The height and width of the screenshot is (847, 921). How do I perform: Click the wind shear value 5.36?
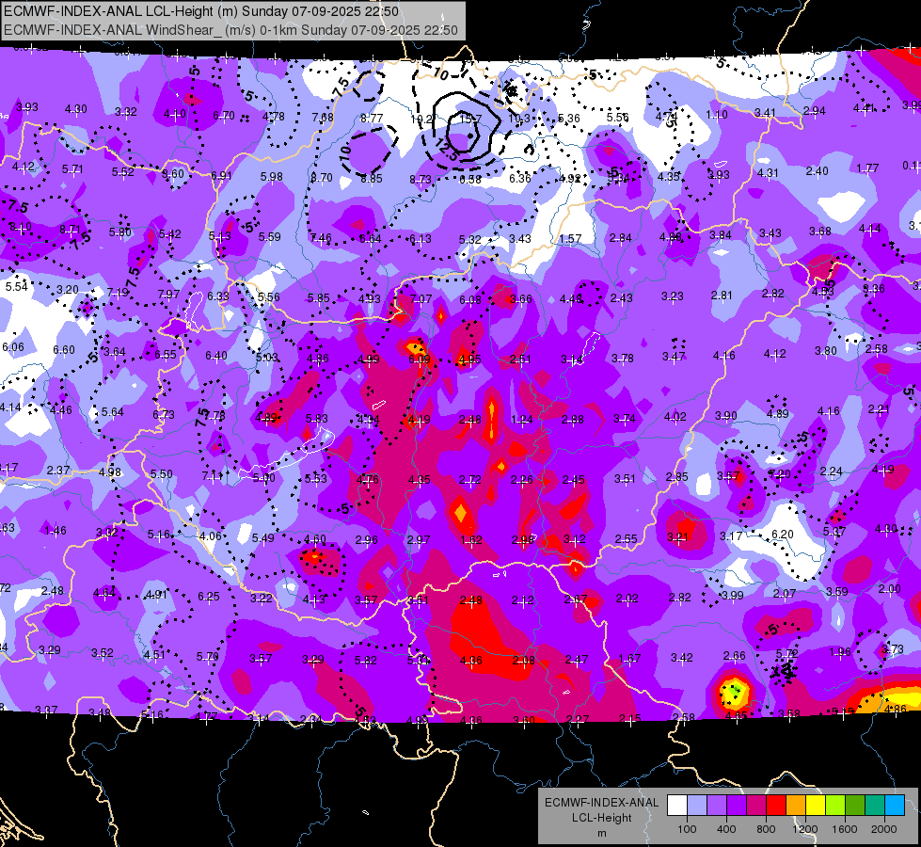(568, 119)
